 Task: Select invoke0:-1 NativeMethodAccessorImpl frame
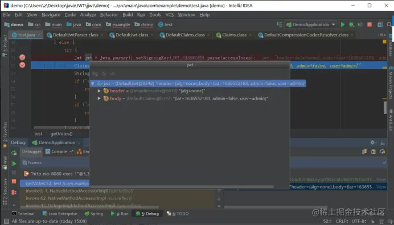[x=79, y=191]
